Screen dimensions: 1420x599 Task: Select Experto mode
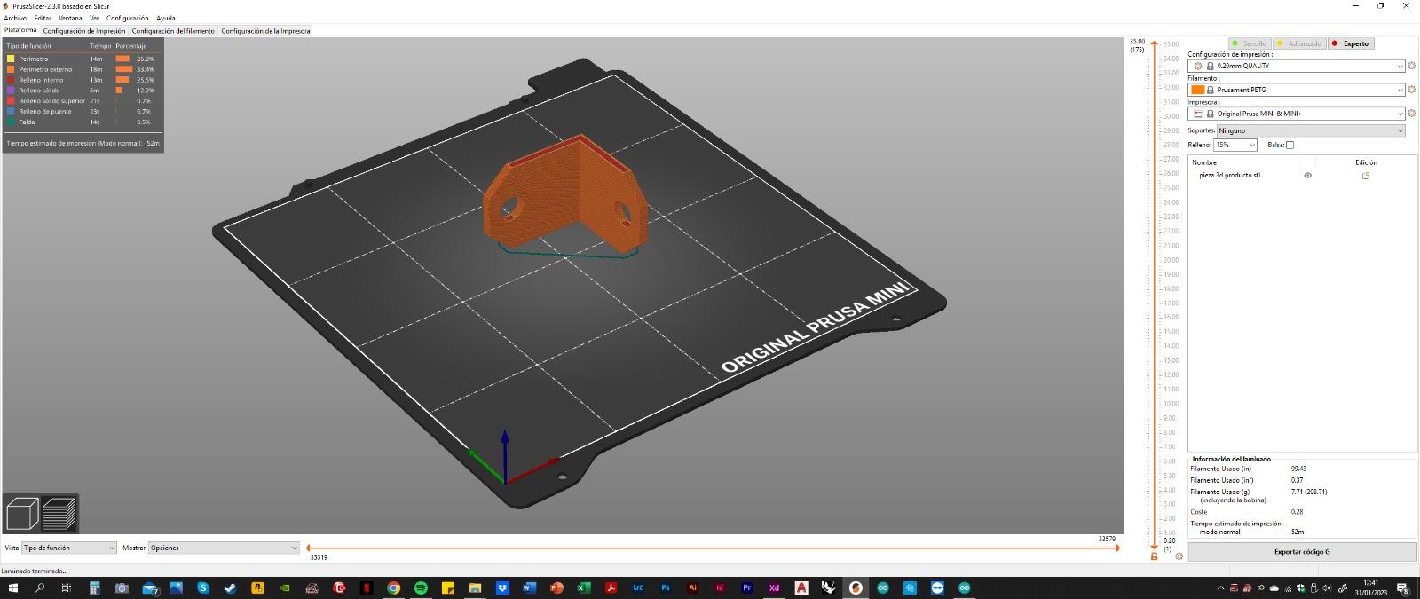[x=1351, y=43]
